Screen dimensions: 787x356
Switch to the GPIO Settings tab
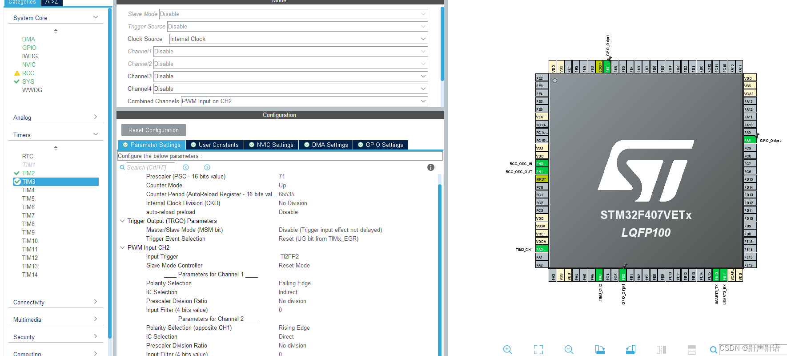[x=381, y=145]
